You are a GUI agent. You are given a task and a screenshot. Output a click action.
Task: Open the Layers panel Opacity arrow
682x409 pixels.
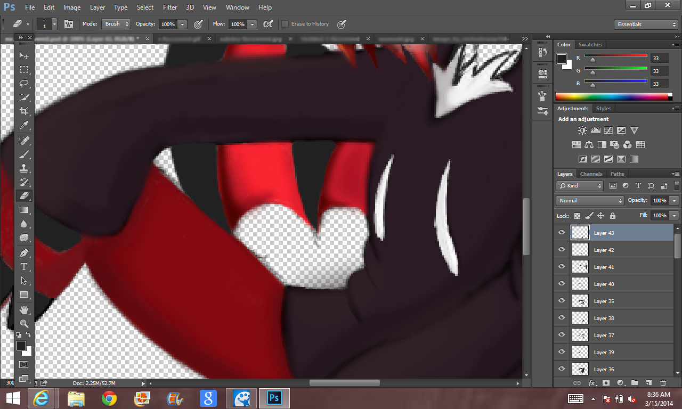click(x=675, y=201)
